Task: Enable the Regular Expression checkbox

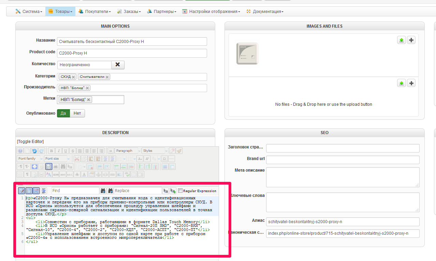Action: 180,191
